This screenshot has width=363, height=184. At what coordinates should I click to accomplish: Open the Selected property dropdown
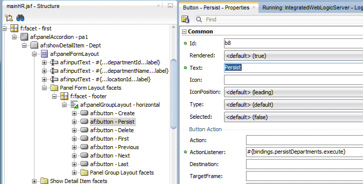(293, 117)
